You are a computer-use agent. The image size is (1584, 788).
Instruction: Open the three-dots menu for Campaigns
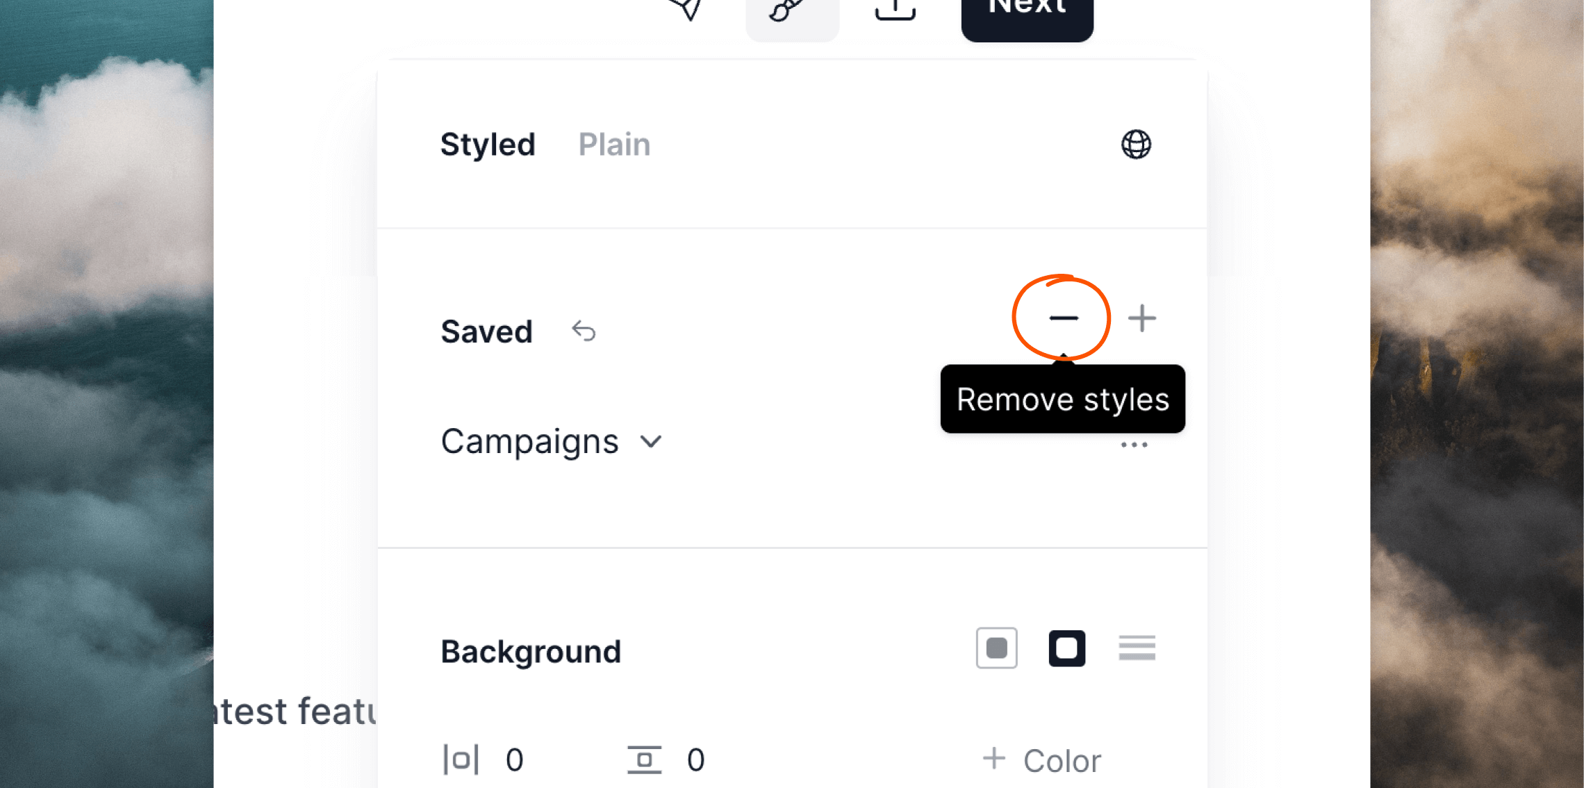click(1134, 445)
